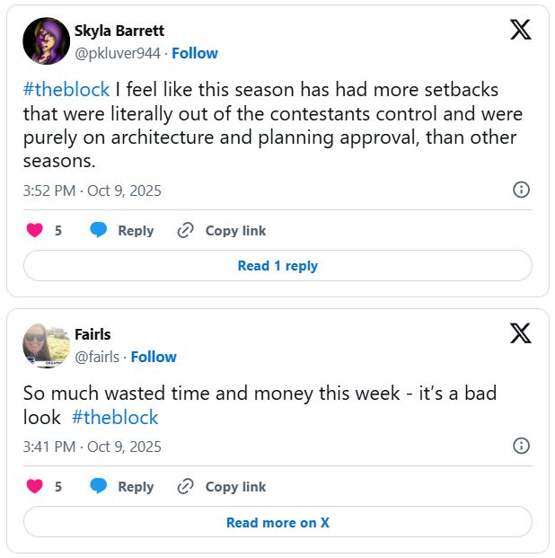Click the X logo on Fairls' tweet
Viewport: 555px width, 558px height.
point(520,333)
